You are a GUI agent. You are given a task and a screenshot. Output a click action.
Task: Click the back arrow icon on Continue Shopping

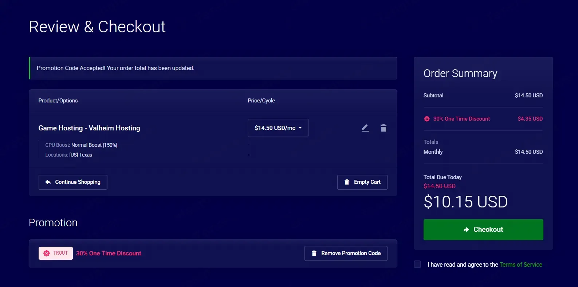[x=48, y=182]
